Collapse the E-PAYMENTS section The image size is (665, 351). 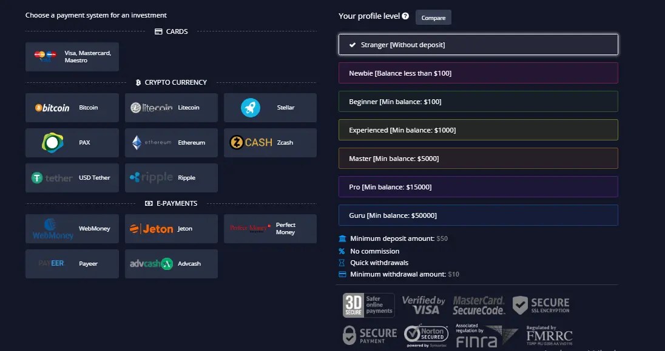(171, 203)
